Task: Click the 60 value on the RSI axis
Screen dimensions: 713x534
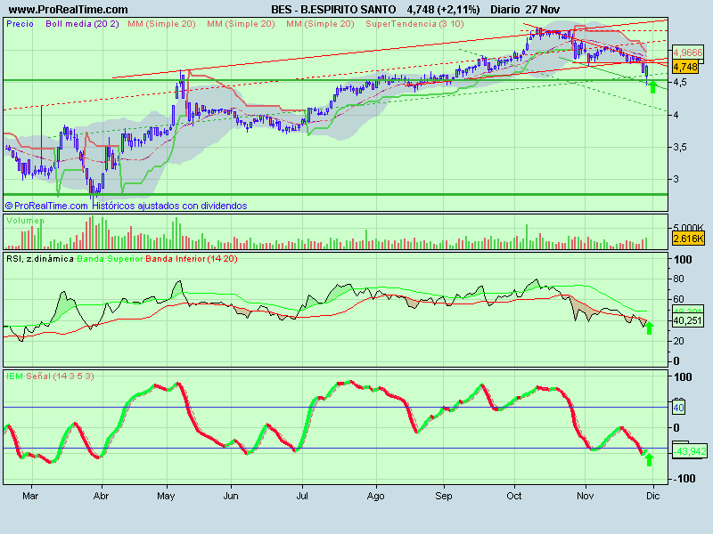Action: (678, 299)
